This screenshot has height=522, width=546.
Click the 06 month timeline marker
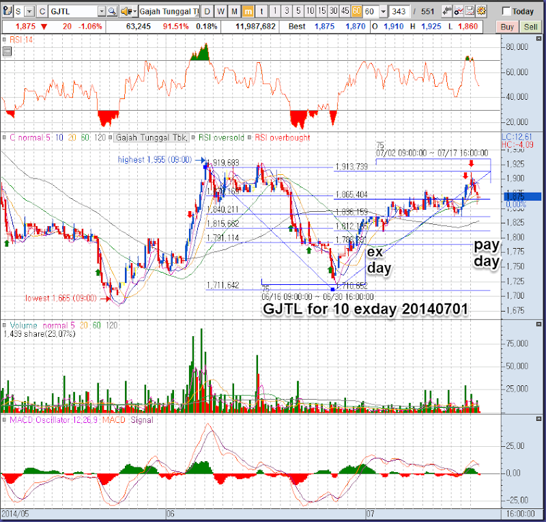coord(170,514)
